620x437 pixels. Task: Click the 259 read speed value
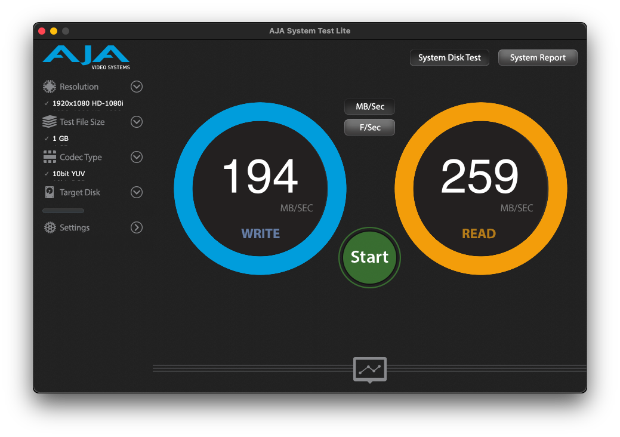[479, 176]
